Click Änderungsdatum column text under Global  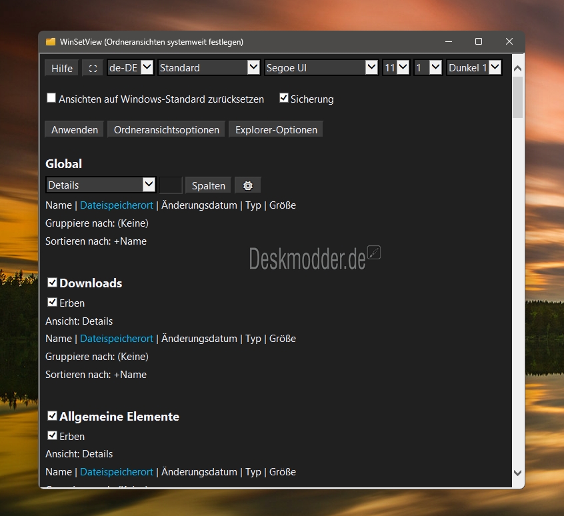[x=199, y=205]
